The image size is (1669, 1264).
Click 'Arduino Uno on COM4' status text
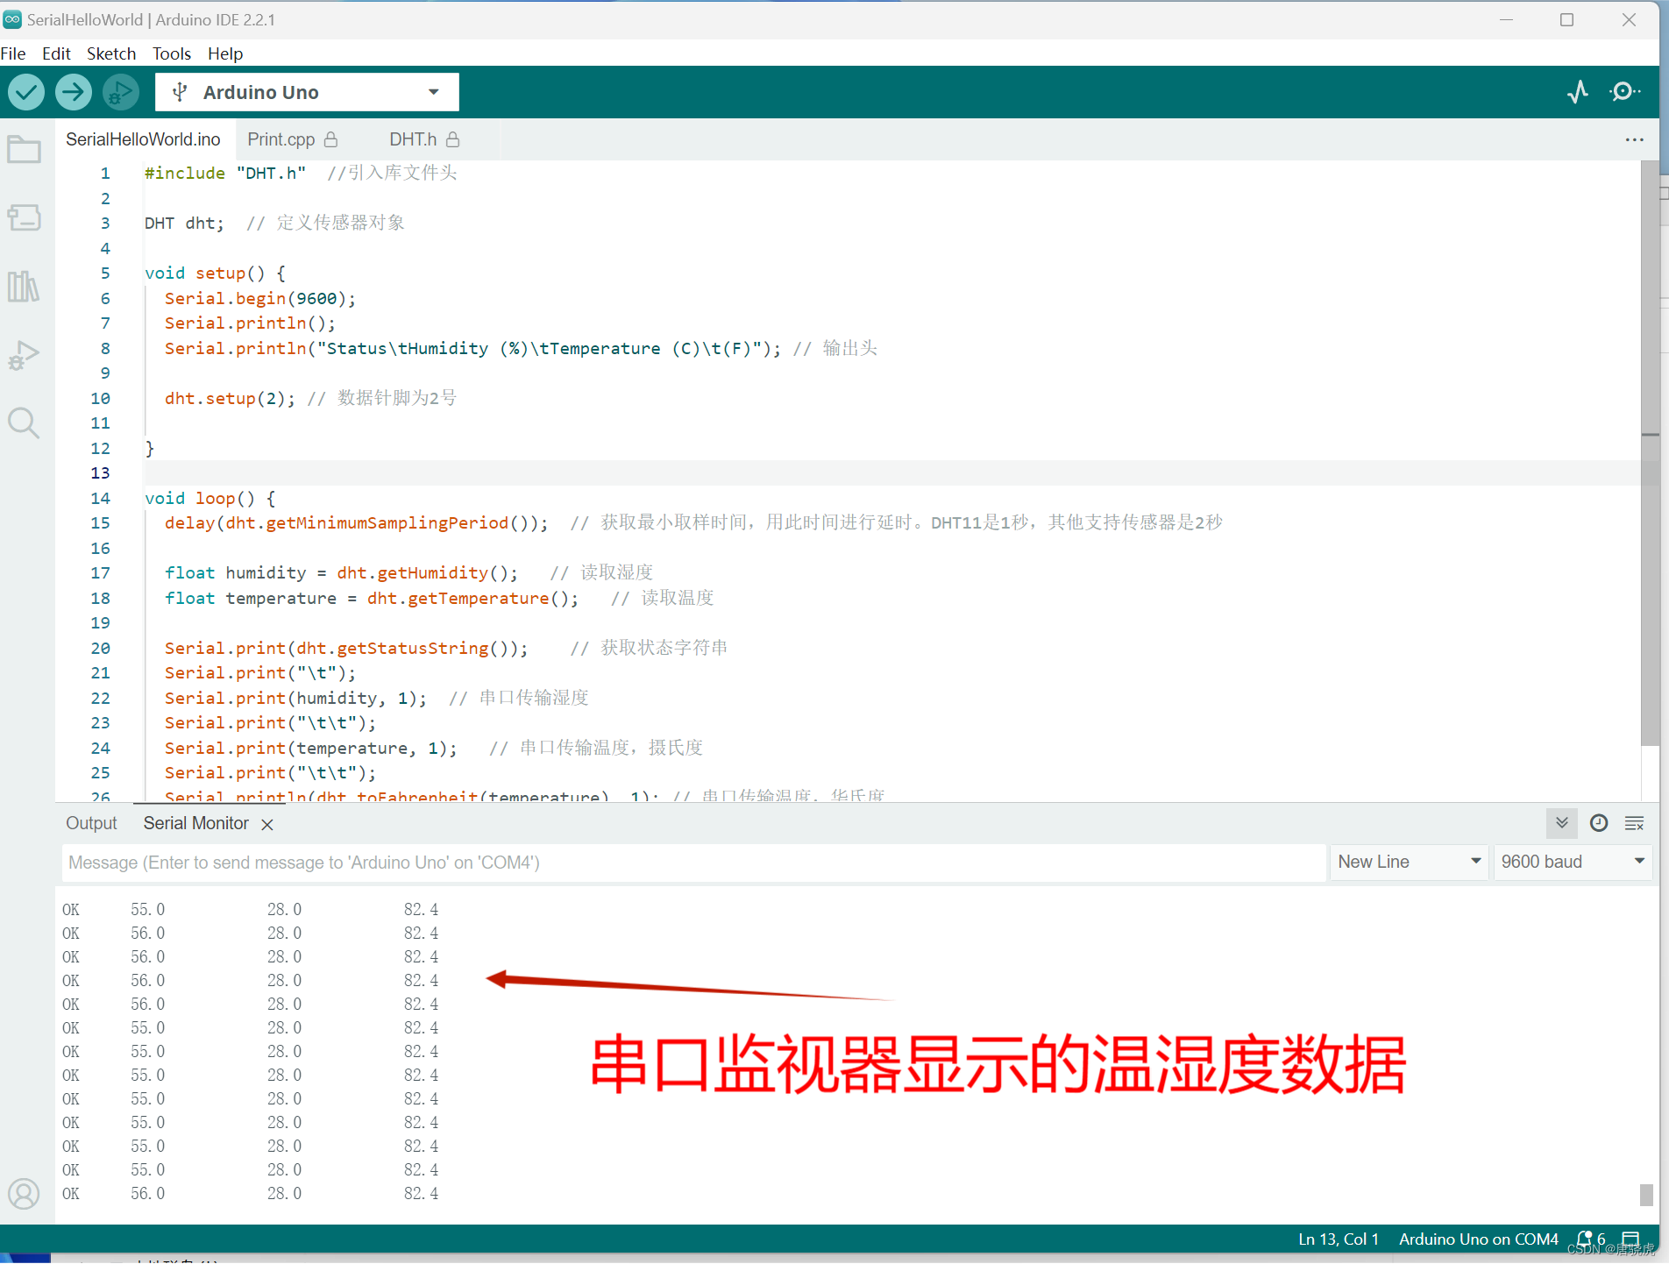[x=1479, y=1239]
